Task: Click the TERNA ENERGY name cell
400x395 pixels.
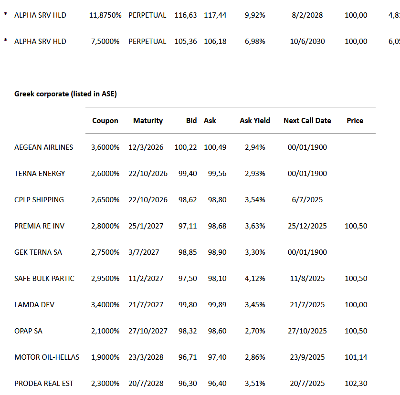Action: point(40,174)
